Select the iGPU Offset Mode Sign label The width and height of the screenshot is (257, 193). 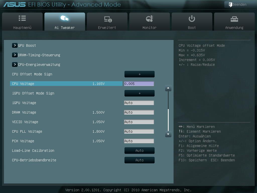33,93
